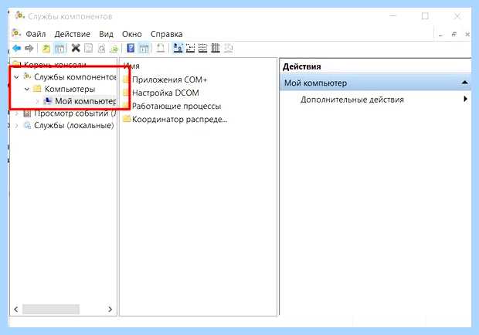Switch to list view icon
479x335 pixels.
[203, 48]
